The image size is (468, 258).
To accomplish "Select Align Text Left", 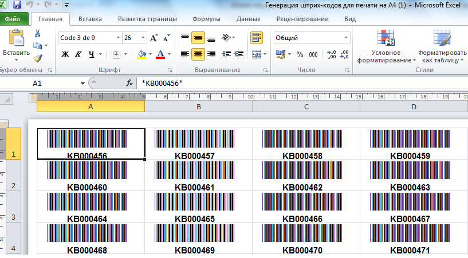I will [185, 54].
